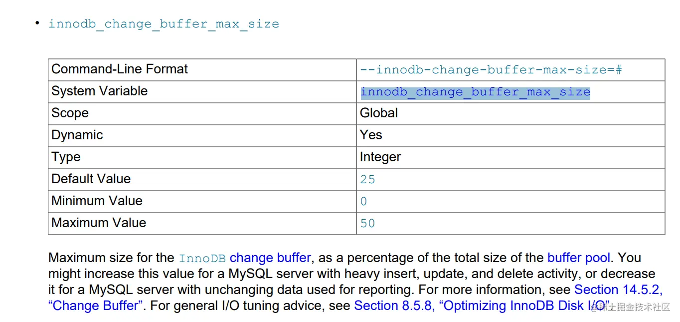Click the highlighted innodb_change_buffer_max_size System Variable link
Image resolution: width=680 pixels, height=322 pixels.
pos(475,92)
